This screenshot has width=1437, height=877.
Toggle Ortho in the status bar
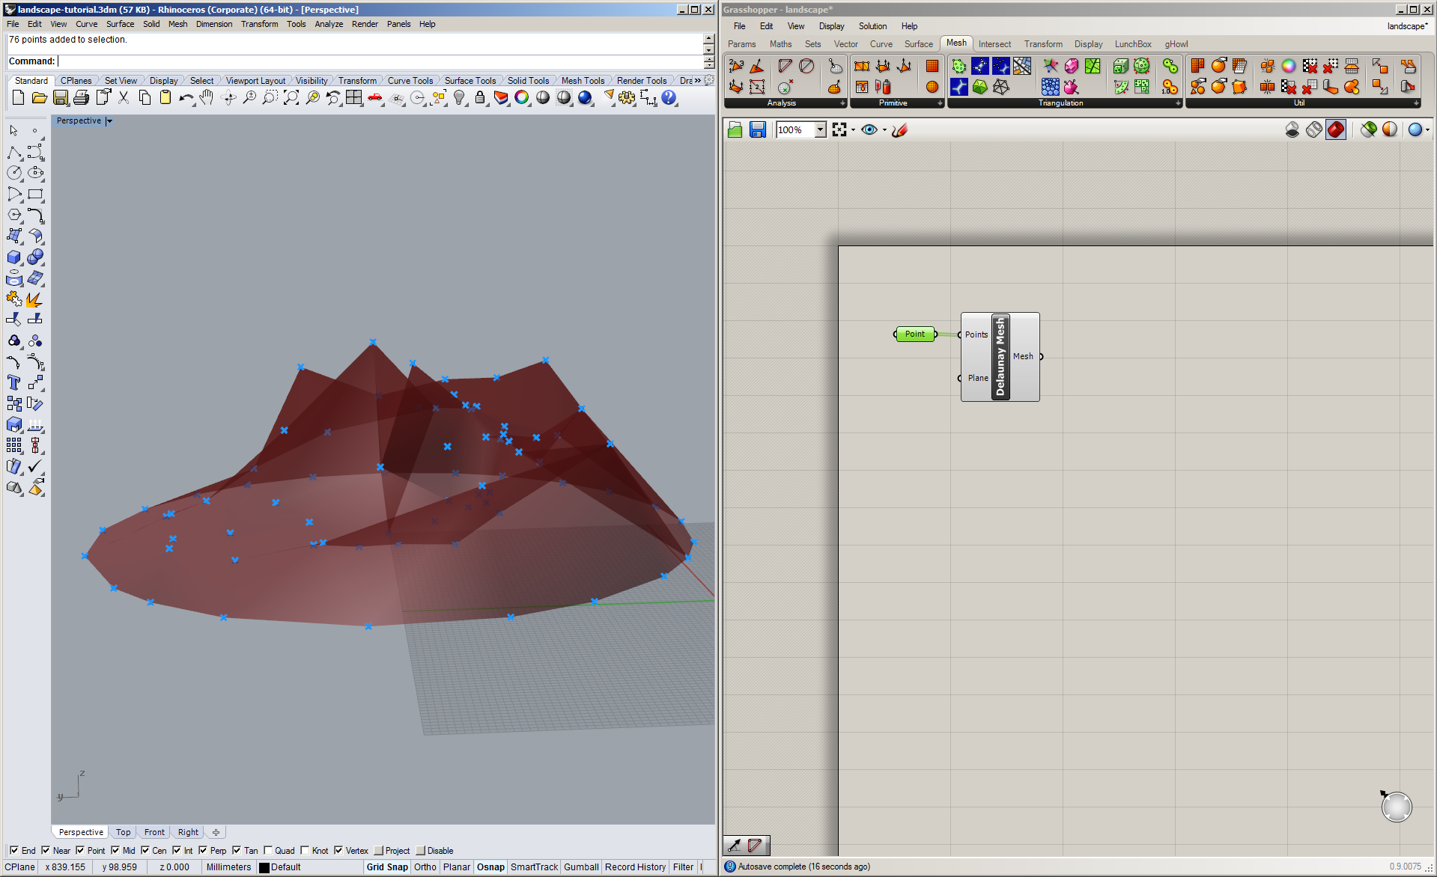click(425, 867)
